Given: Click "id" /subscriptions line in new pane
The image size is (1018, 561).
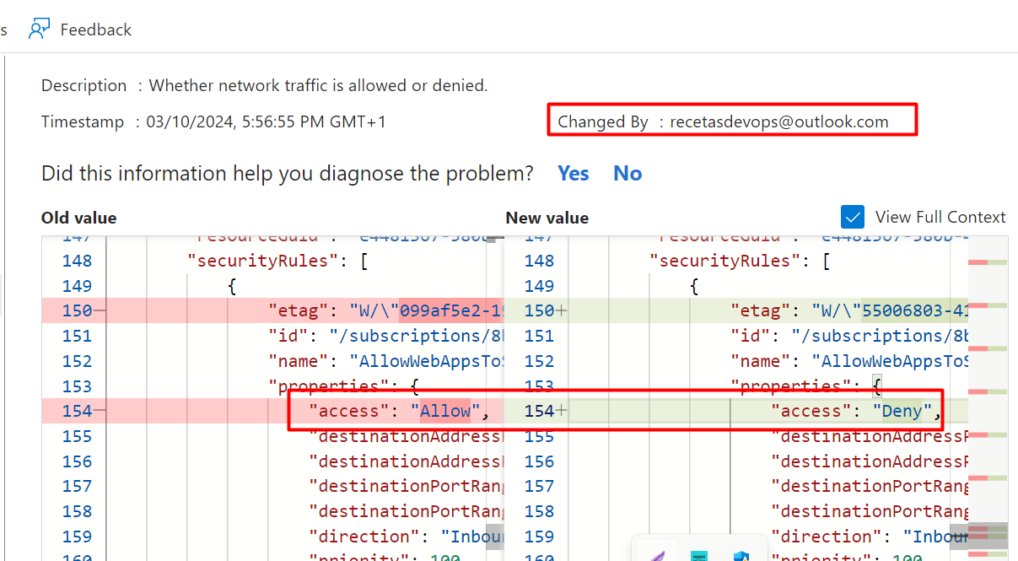Looking at the screenshot, I should [x=848, y=336].
